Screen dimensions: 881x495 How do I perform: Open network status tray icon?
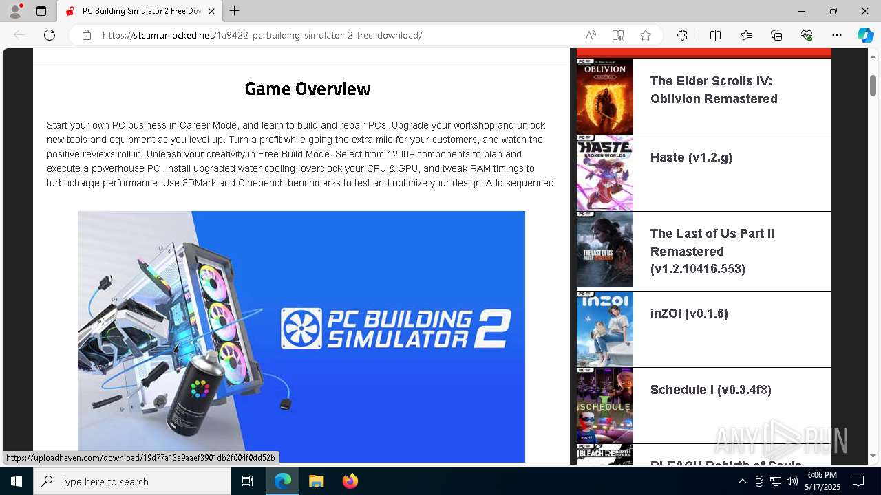775,481
